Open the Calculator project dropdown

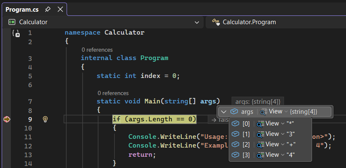(197, 22)
